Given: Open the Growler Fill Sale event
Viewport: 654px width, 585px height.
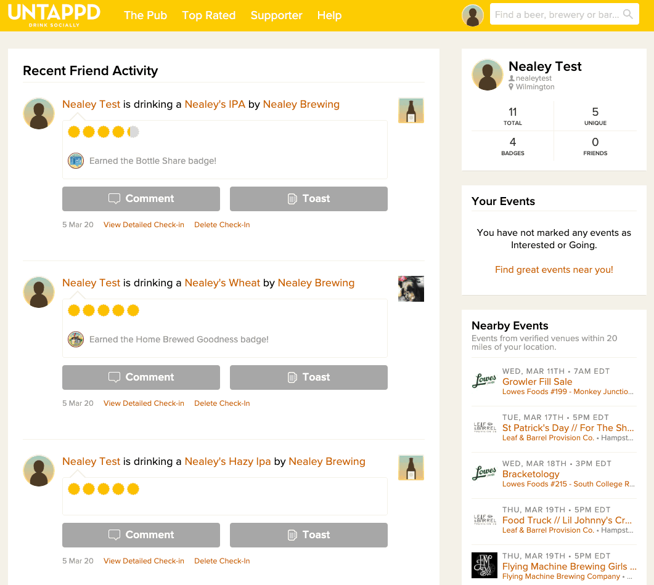Looking at the screenshot, I should (x=538, y=382).
